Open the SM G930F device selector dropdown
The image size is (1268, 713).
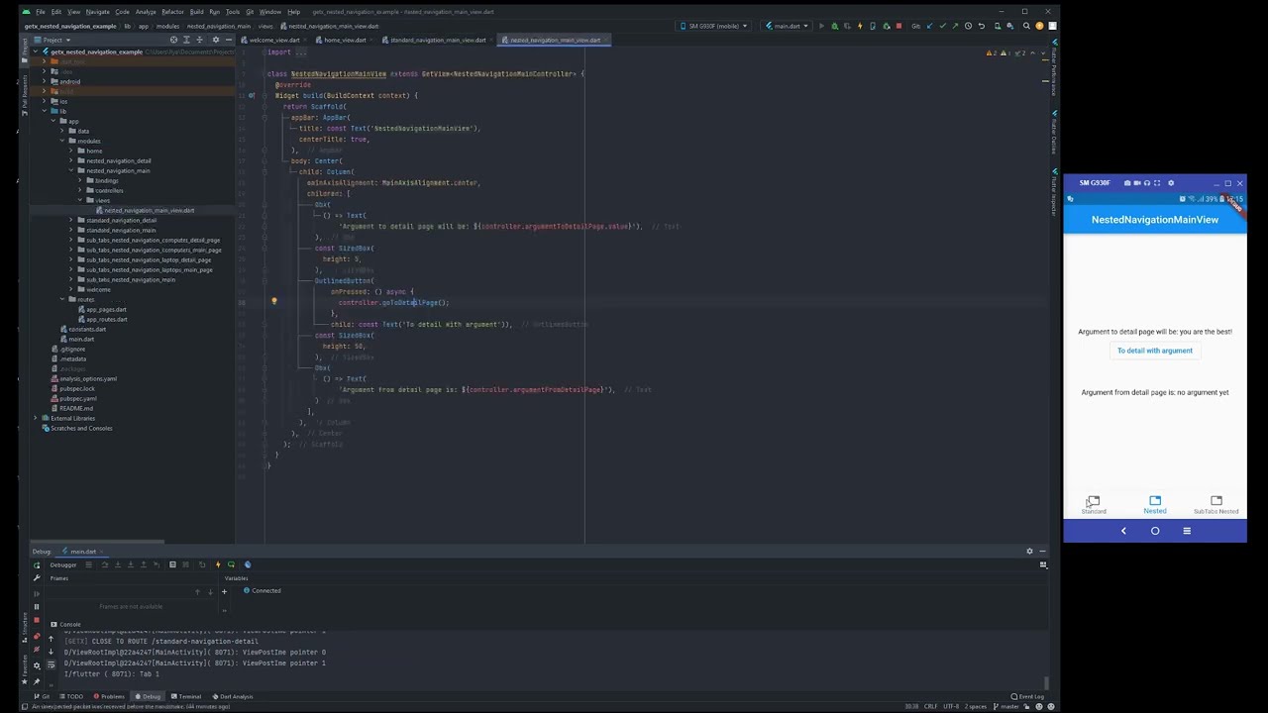tap(715, 26)
